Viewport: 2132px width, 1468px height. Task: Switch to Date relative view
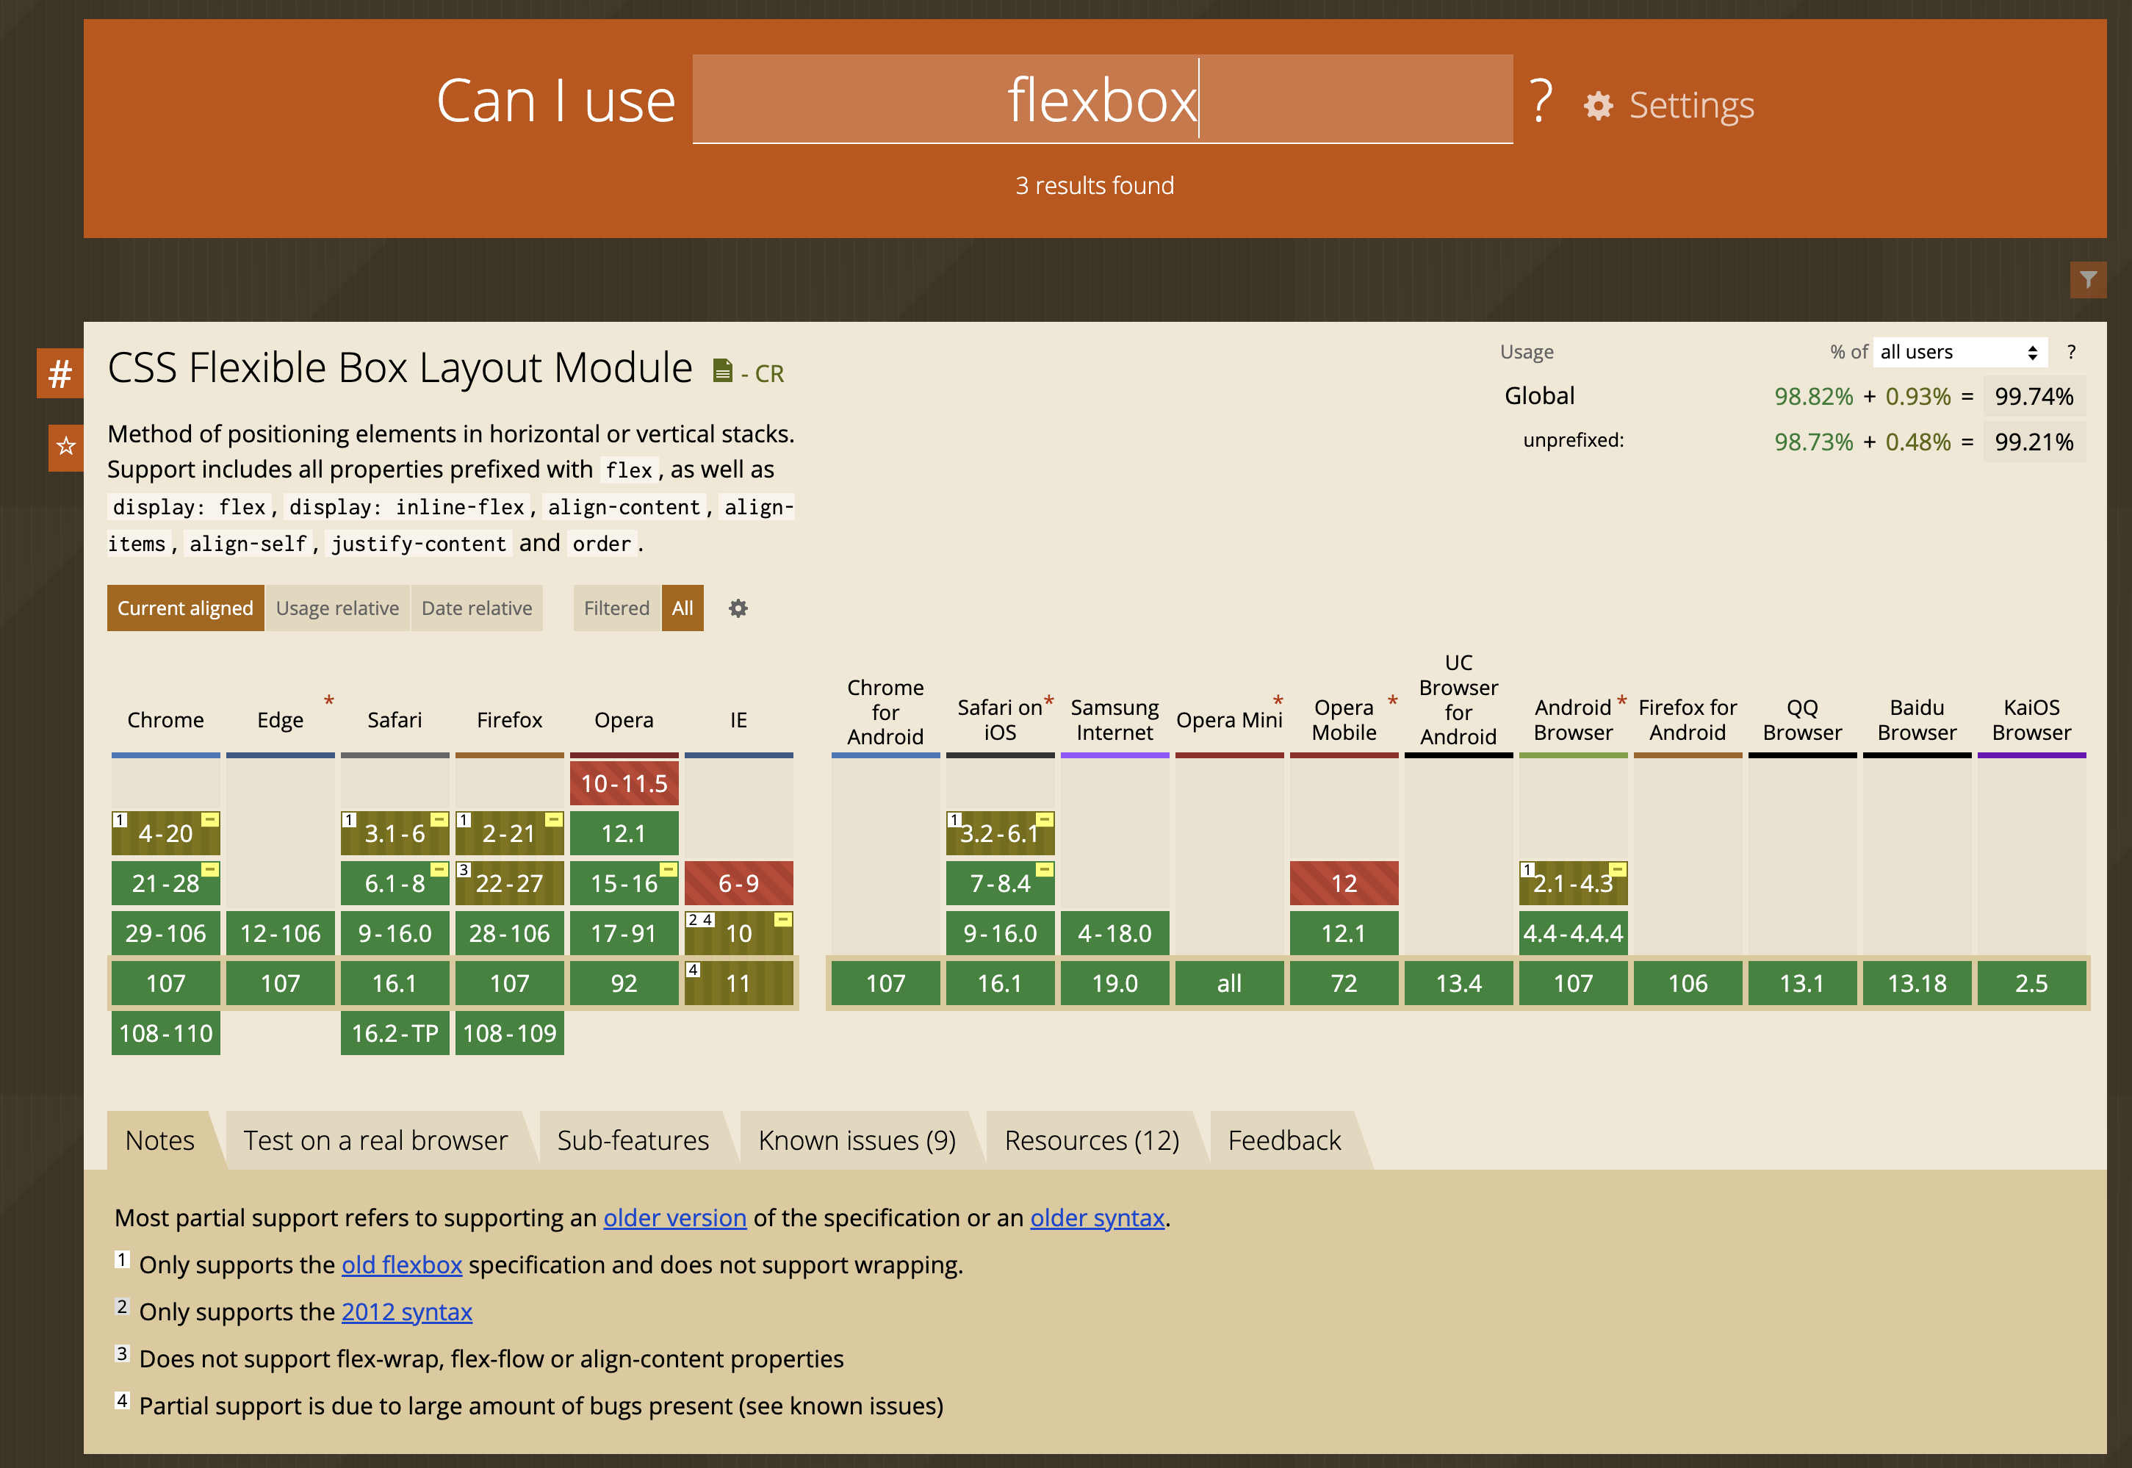pyautogui.click(x=477, y=608)
